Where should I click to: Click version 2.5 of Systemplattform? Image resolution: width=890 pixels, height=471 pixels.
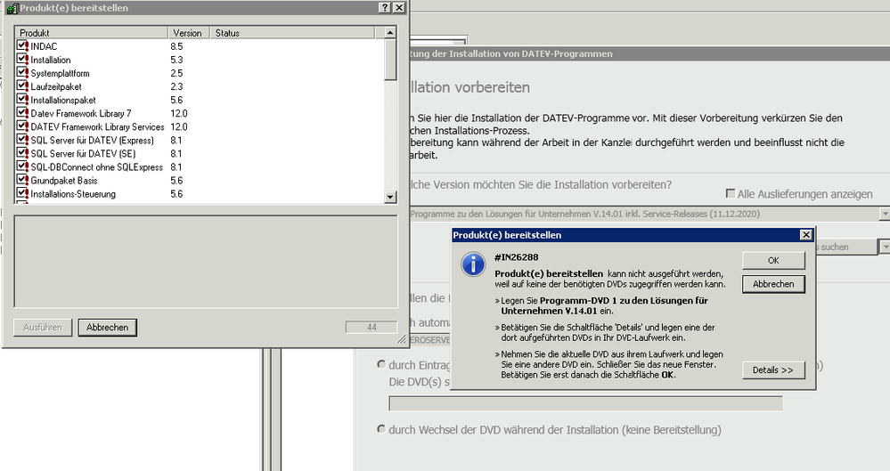point(176,73)
